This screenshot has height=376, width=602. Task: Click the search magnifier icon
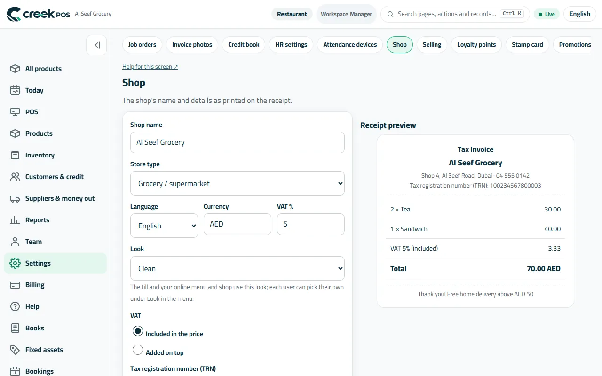click(390, 14)
